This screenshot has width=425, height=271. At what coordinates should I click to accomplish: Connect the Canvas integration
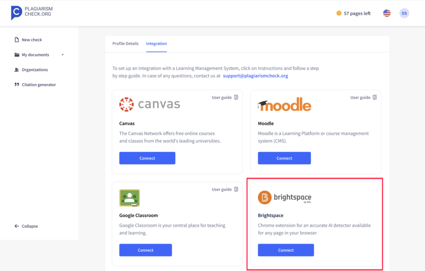147,158
